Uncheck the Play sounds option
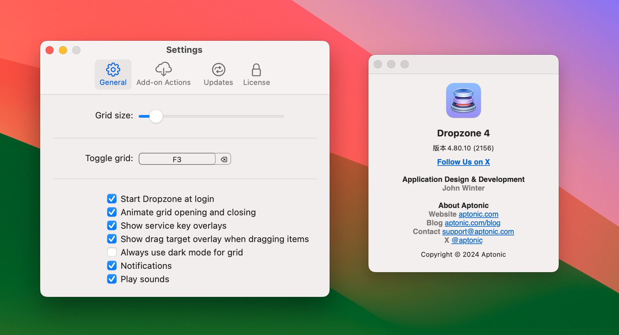Viewport: 619px width, 335px height. (x=112, y=279)
